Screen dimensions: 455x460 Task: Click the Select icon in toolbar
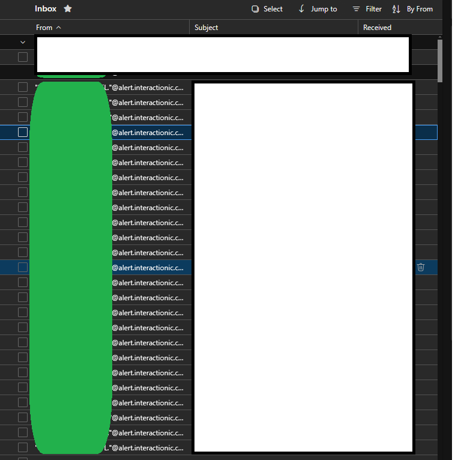tap(255, 9)
